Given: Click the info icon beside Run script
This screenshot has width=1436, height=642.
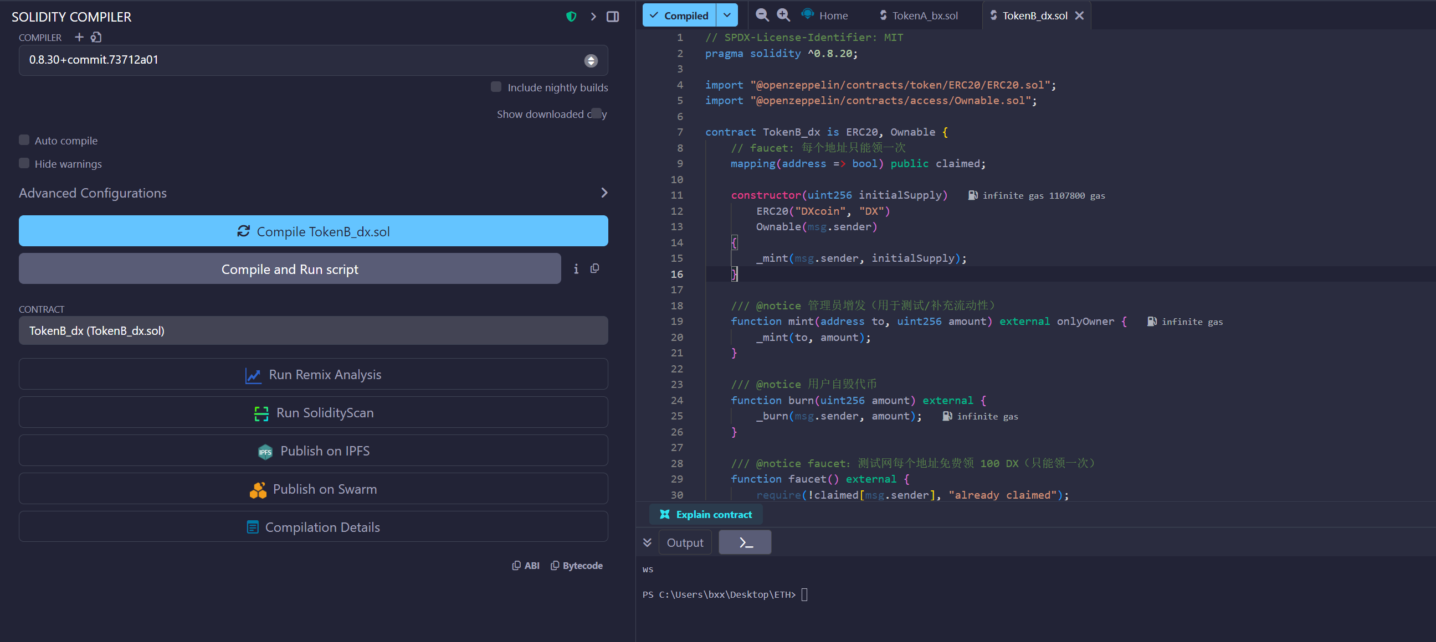Looking at the screenshot, I should click(x=576, y=269).
